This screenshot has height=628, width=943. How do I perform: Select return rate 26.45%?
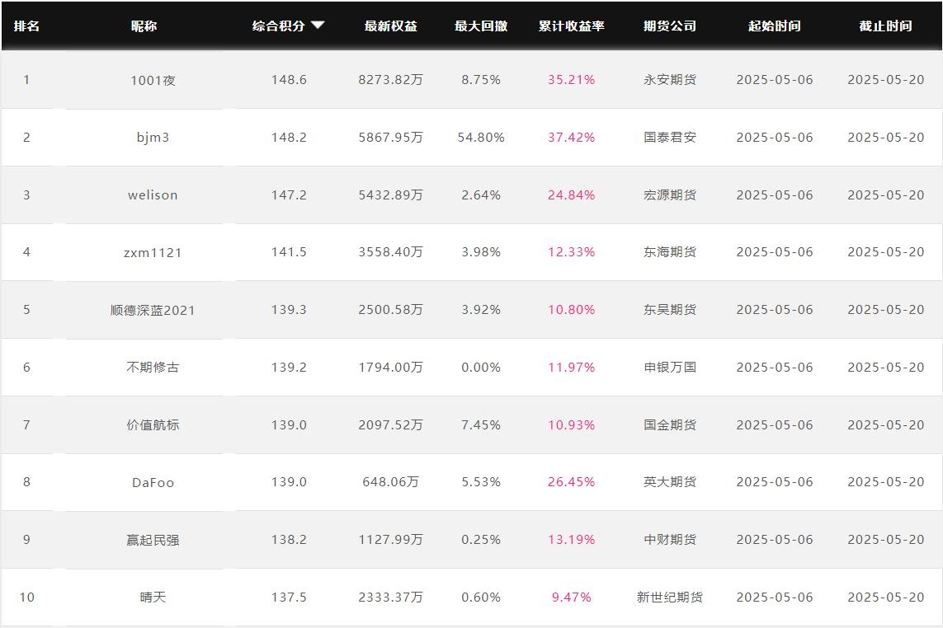coord(572,482)
